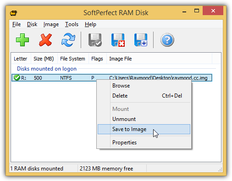Click the application icon in title bar
This screenshot has height=181, width=232.
click(x=13, y=13)
